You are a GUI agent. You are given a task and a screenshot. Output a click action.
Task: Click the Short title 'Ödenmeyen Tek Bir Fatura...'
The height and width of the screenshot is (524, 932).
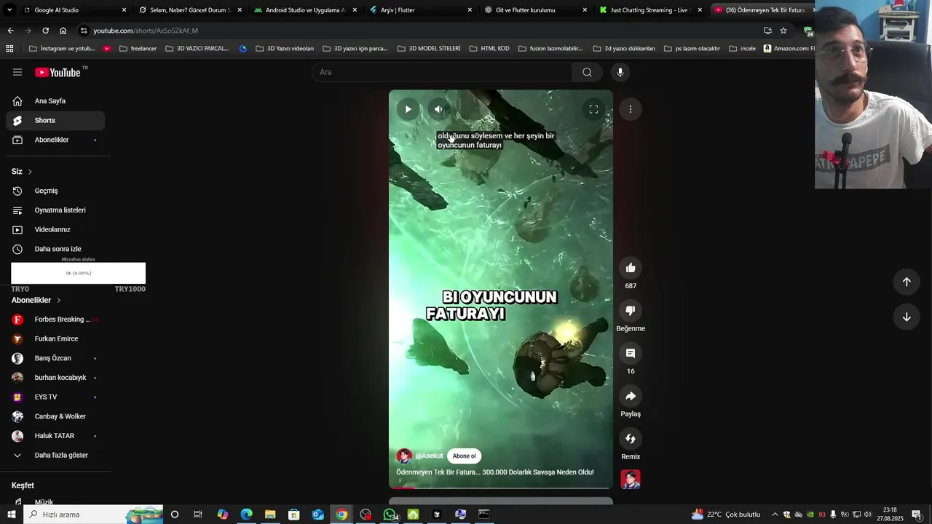pos(495,472)
